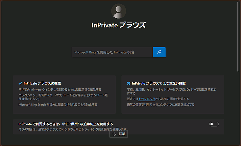The height and width of the screenshot is (146, 241).
Task: Click the InPrivate ブラウズの機能 heading
Action: tap(42, 83)
